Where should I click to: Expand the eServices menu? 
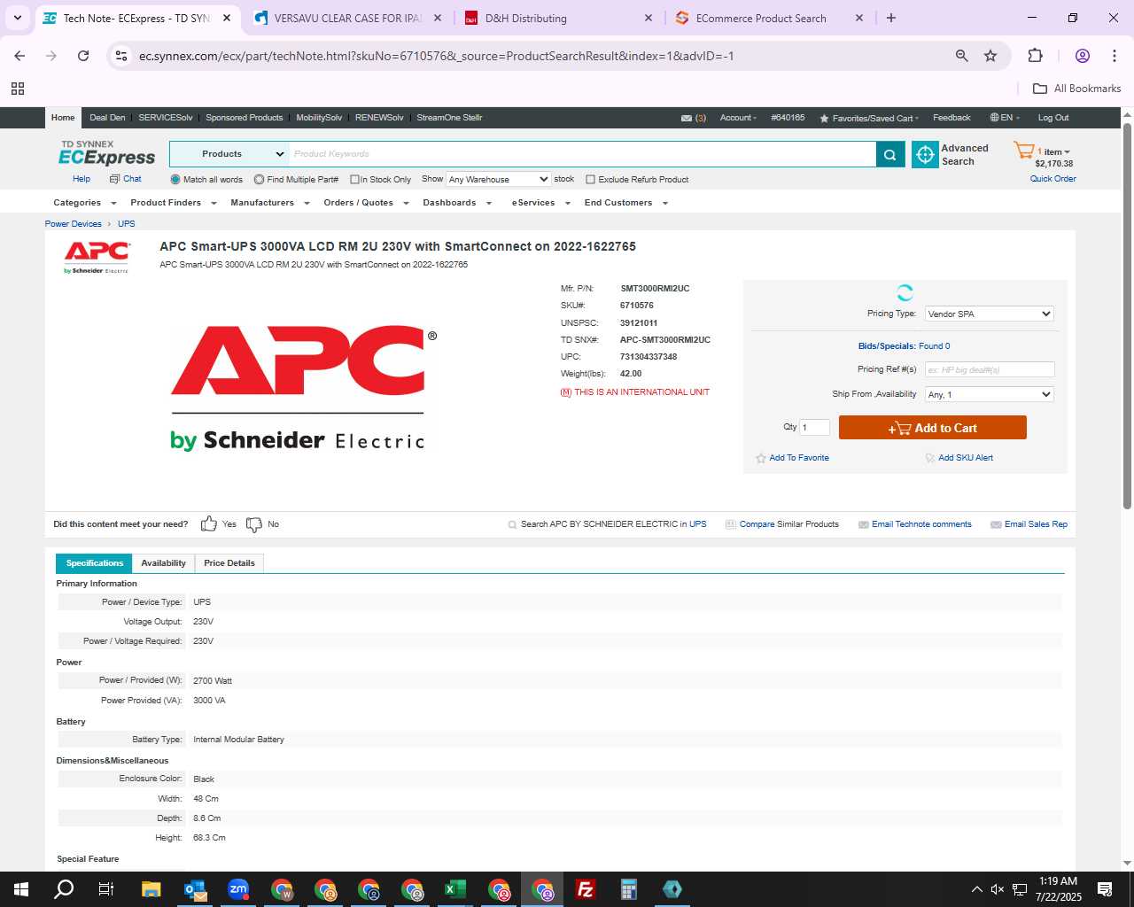pos(540,203)
